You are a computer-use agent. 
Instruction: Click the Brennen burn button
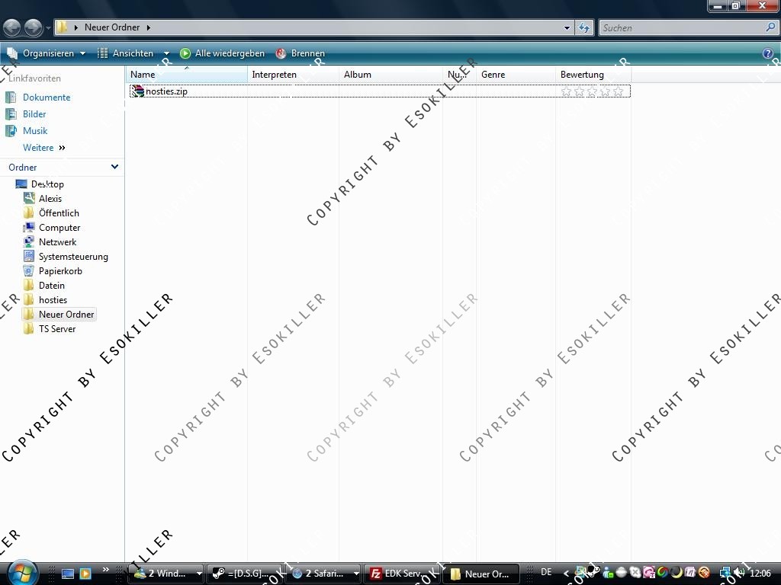[x=301, y=53]
